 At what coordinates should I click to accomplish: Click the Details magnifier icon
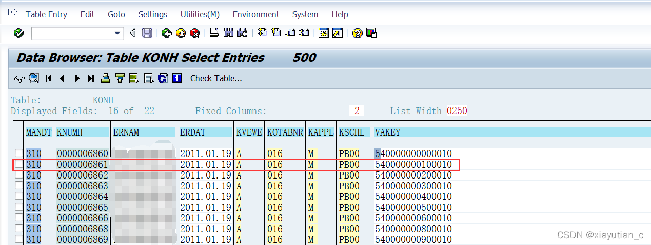pos(34,78)
